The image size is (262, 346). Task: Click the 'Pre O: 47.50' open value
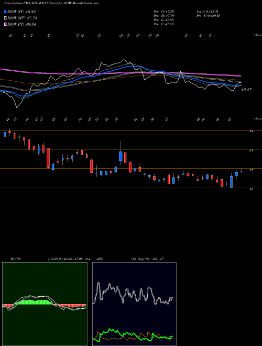tap(163, 12)
